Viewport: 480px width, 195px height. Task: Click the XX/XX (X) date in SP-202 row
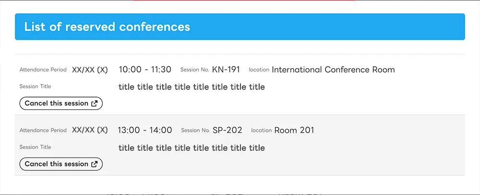click(x=90, y=130)
